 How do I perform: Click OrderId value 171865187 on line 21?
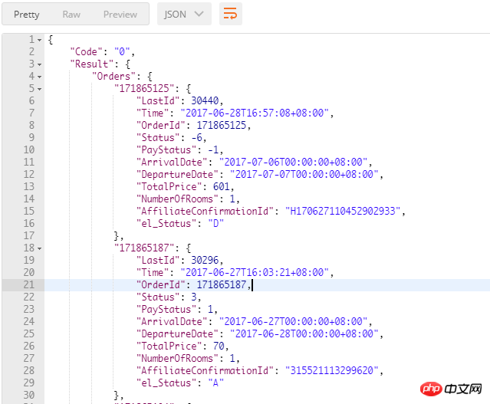pyautogui.click(x=222, y=284)
